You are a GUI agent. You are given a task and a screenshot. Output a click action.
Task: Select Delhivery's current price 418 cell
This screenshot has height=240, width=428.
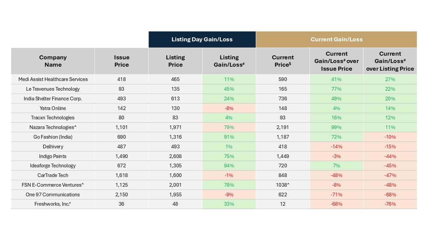tap(283, 147)
